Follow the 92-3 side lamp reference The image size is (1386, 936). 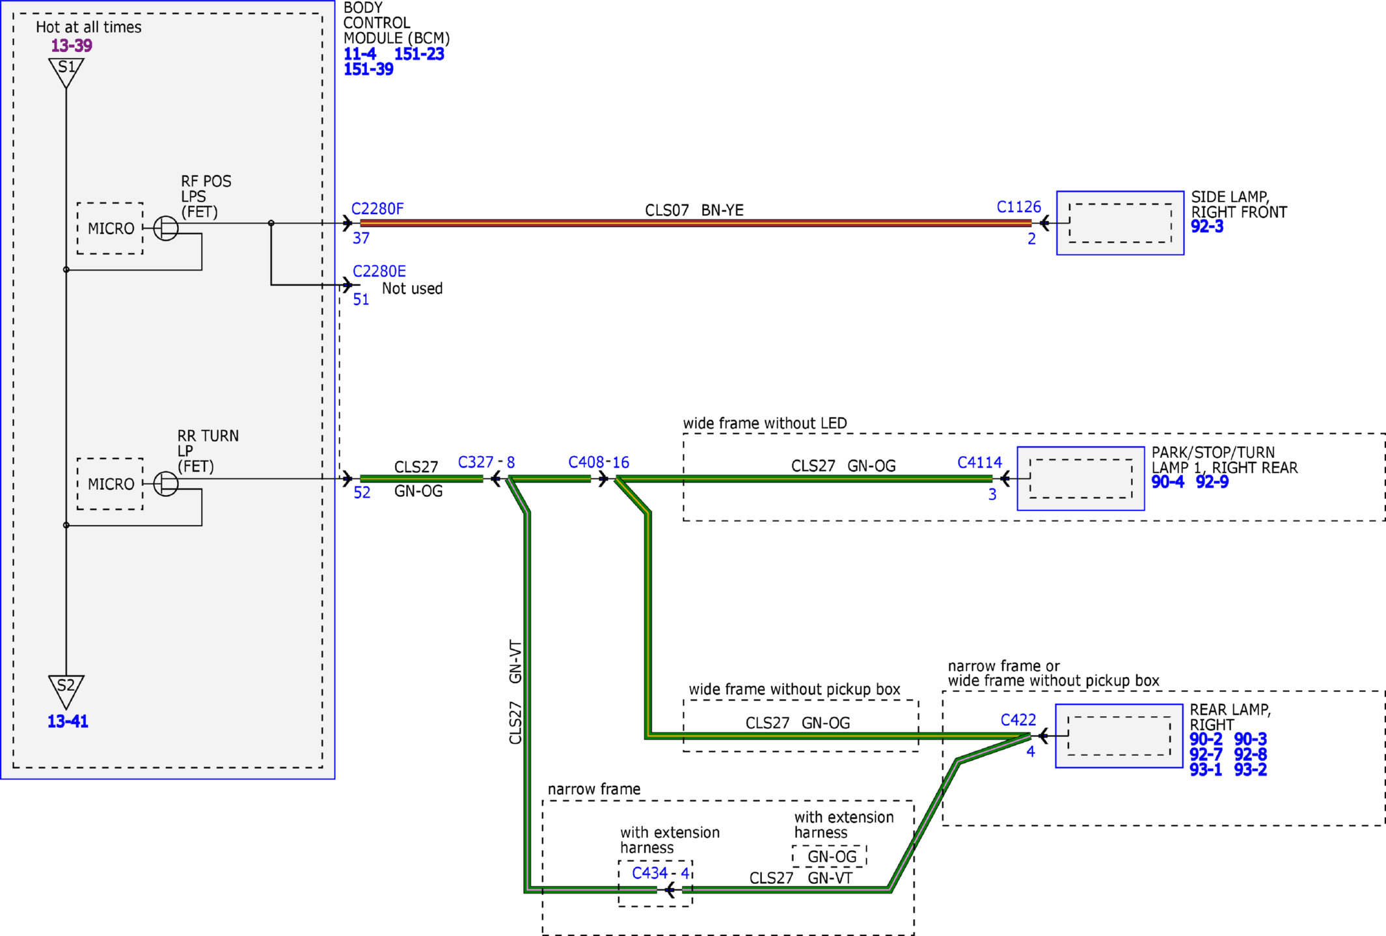(1207, 226)
